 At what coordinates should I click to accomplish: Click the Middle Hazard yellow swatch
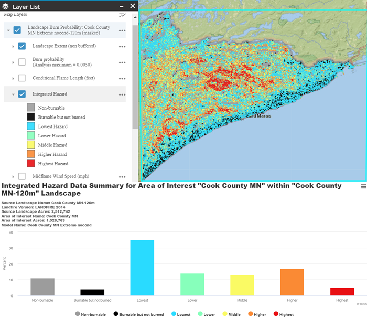pos(31,145)
